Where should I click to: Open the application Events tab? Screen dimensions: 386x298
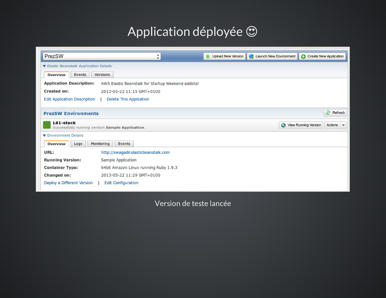(80, 75)
